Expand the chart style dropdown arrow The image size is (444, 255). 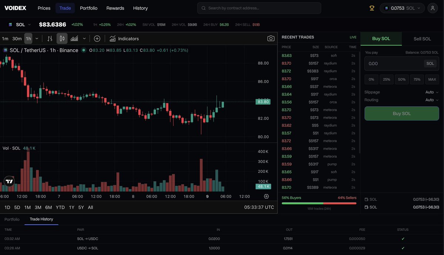point(84,38)
